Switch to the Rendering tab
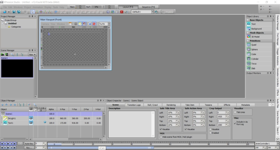 pos(171,105)
